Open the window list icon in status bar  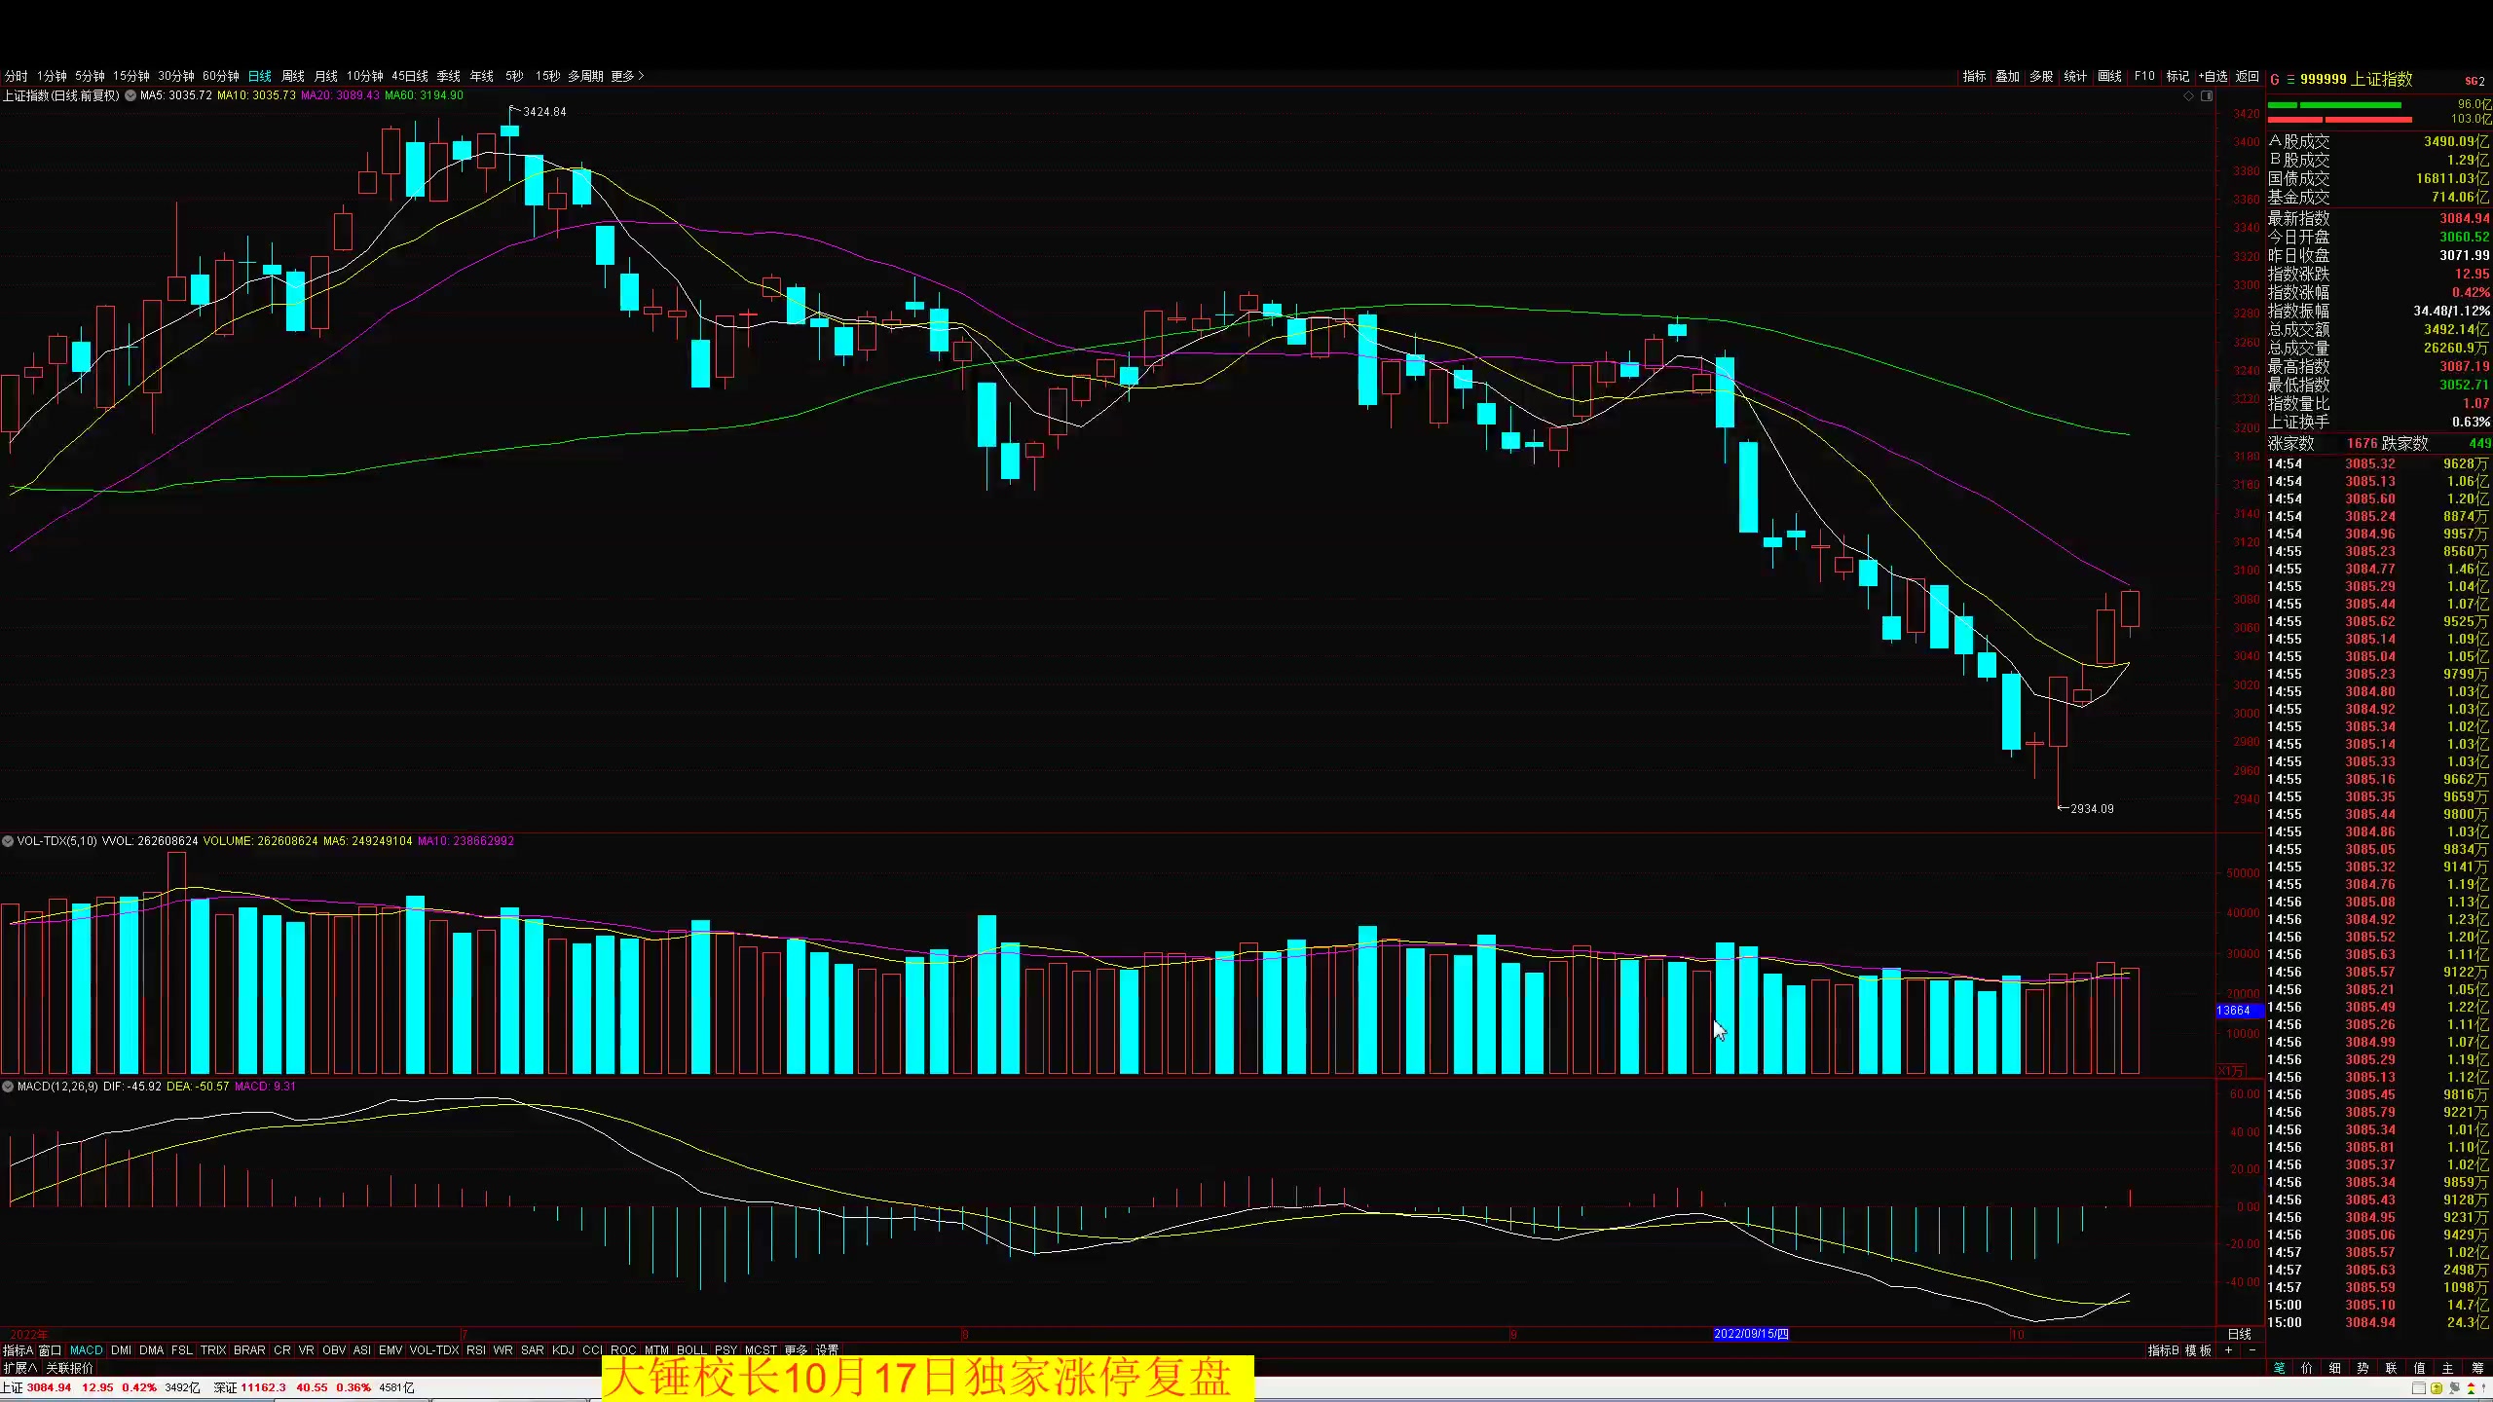coord(2419,1388)
